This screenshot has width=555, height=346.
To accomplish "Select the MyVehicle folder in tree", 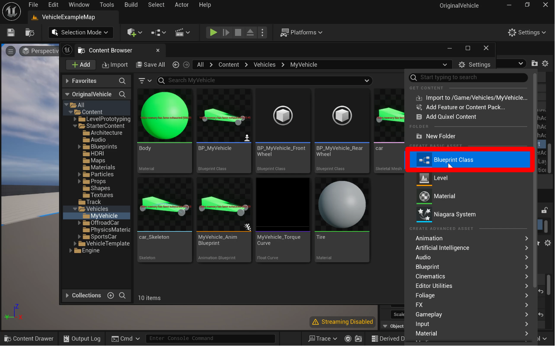I will [x=100, y=216].
